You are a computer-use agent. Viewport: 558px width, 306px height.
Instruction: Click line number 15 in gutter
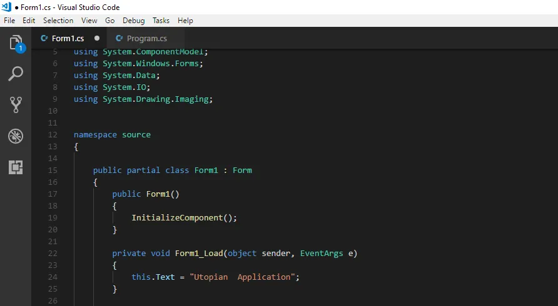[x=53, y=170]
